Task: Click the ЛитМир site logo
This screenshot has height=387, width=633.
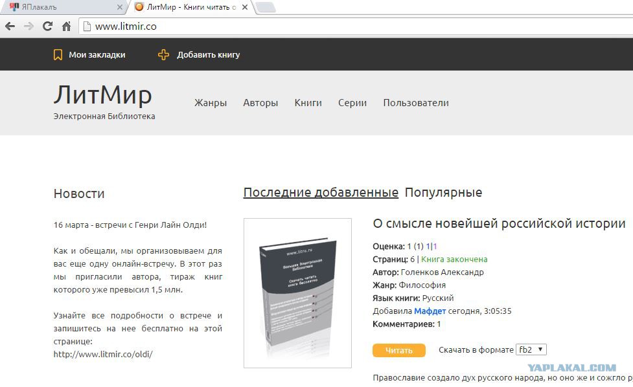Action: tap(103, 94)
